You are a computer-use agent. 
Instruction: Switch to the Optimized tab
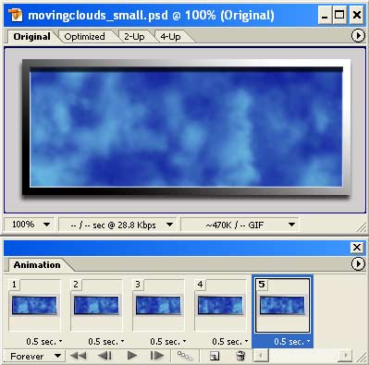84,37
